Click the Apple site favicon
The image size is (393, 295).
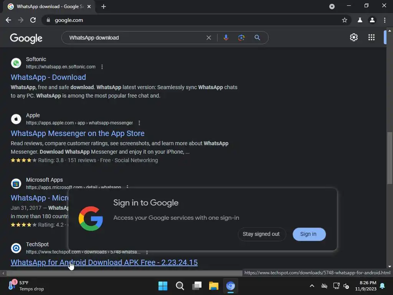pyautogui.click(x=16, y=119)
